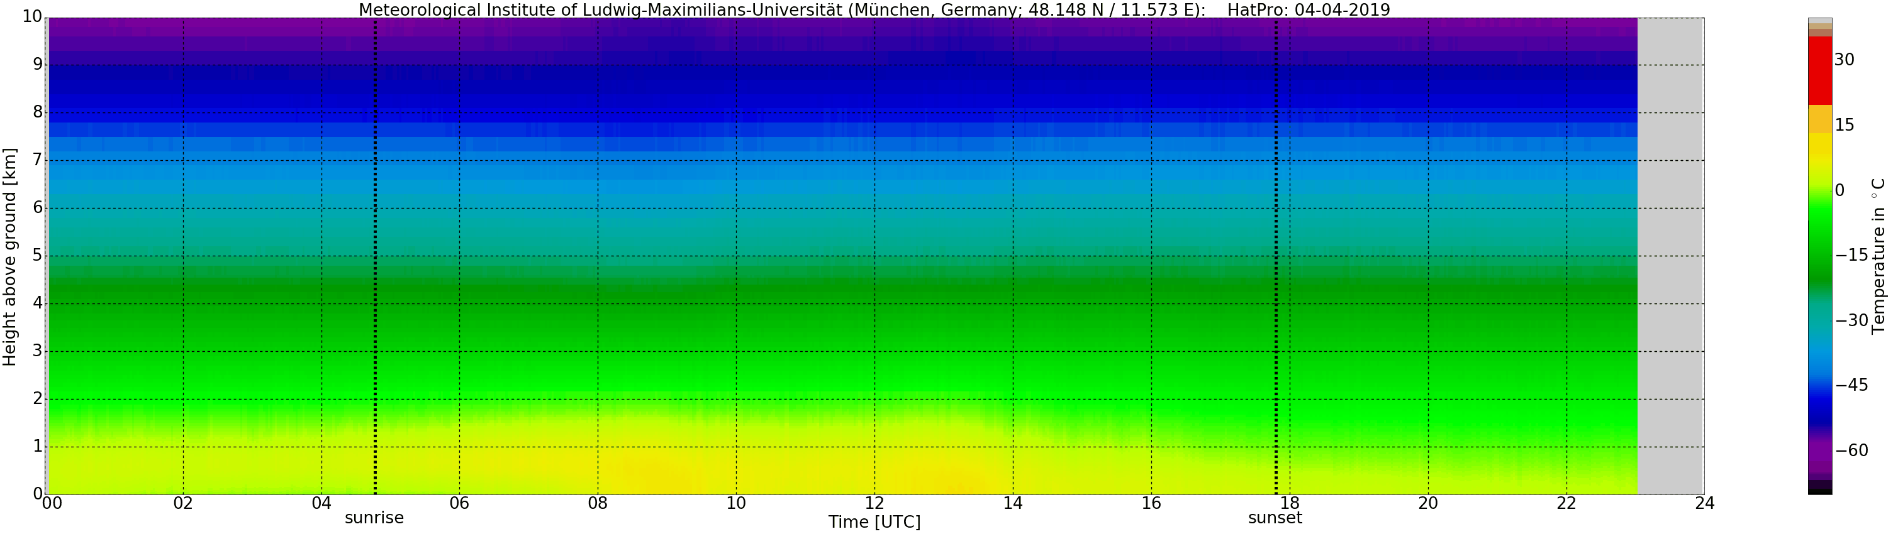Click the '24' time axis tick label
This screenshot has width=1893, height=534.
click(x=1705, y=503)
